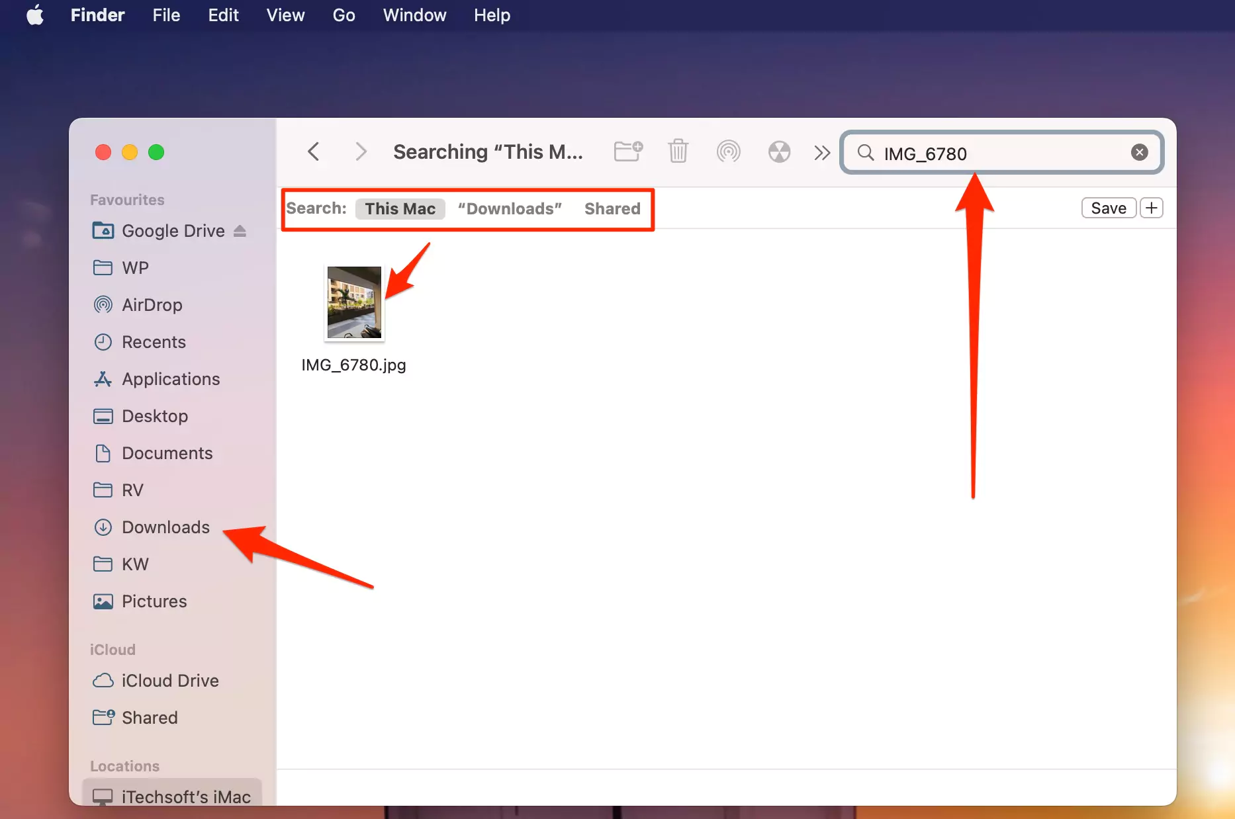Screen dimensions: 1235x819
Task: Clear the search field text
Action: point(1139,152)
